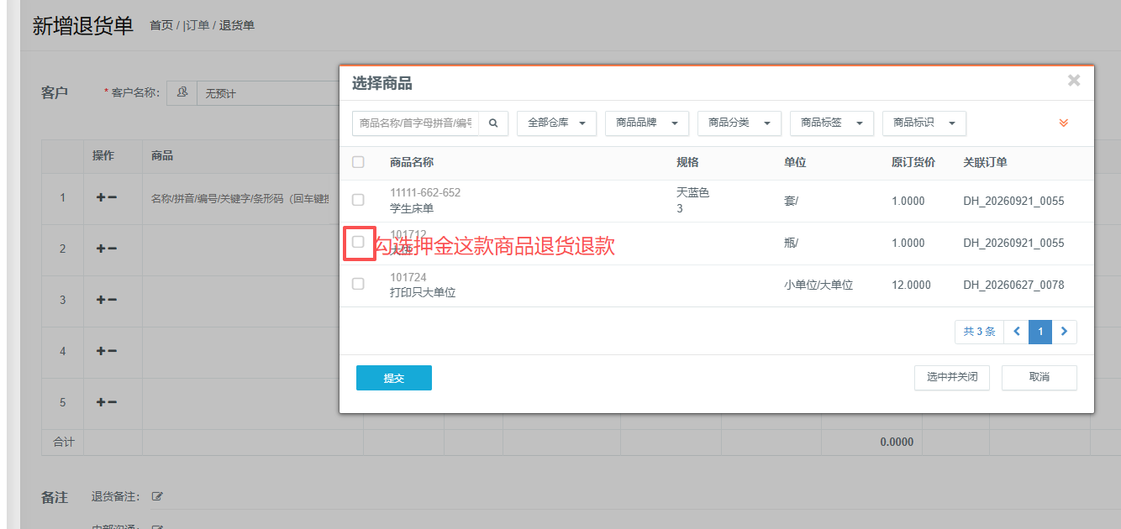Click the 单位 column header
Image resolution: width=1121 pixels, height=529 pixels.
tap(795, 162)
